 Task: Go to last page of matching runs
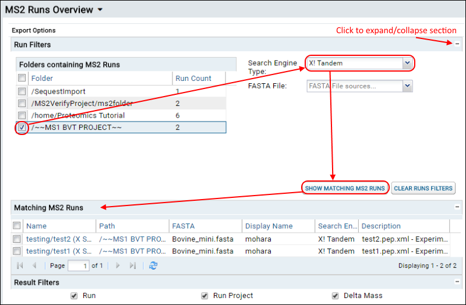pyautogui.click(x=133, y=265)
